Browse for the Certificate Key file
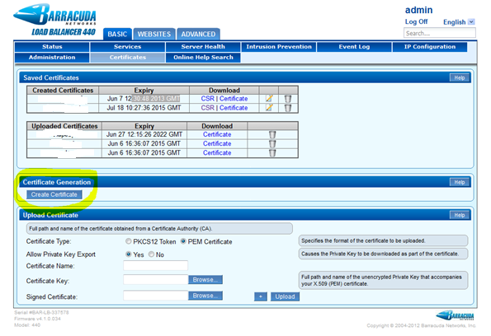This screenshot has width=491, height=336. (x=205, y=280)
